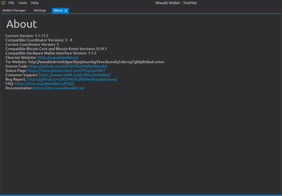Viewport: 282px width, 196px height.
Task: Open the Help menu
Action: 35,3
